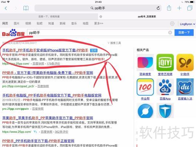Select the 网页 search category

(5, 24)
